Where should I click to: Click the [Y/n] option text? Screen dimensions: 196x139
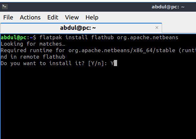(96, 64)
